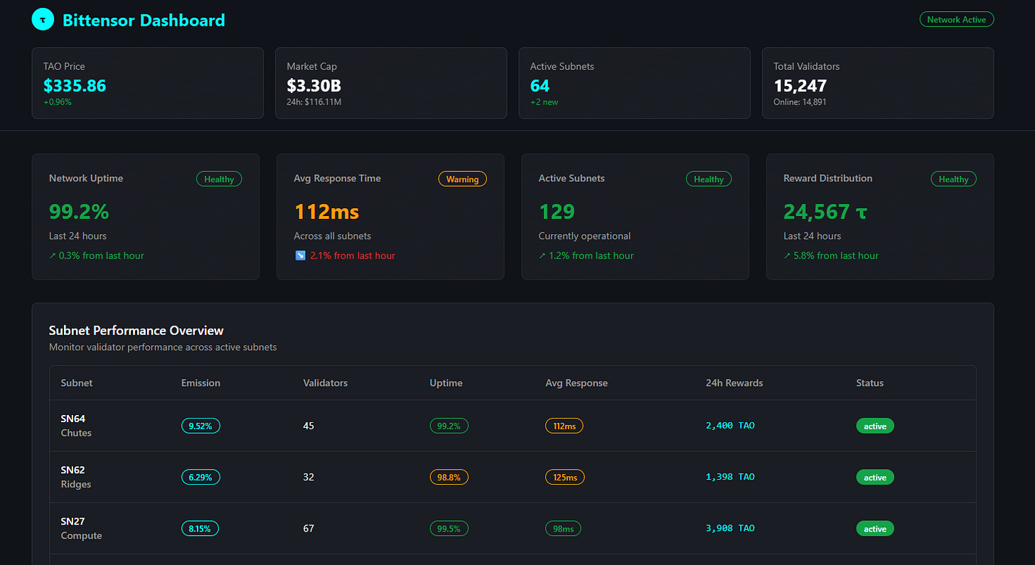The width and height of the screenshot is (1035, 565).
Task: Select the SN27 Compute subnet row name
Action: click(x=82, y=528)
